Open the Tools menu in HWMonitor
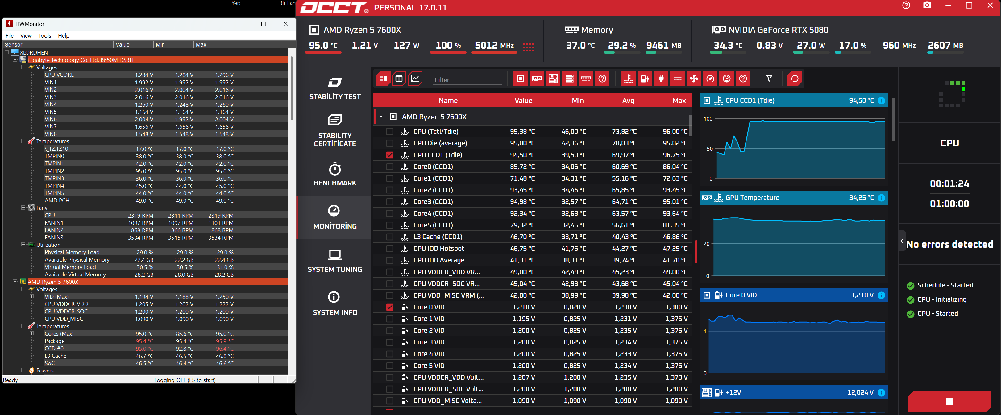The height and width of the screenshot is (415, 1001). click(x=45, y=36)
